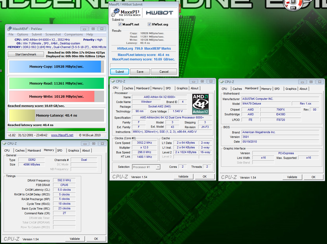Click the Level 2 cache 2 x 1024 KBytes value
This screenshot has width=327, height=244.
(186, 152)
